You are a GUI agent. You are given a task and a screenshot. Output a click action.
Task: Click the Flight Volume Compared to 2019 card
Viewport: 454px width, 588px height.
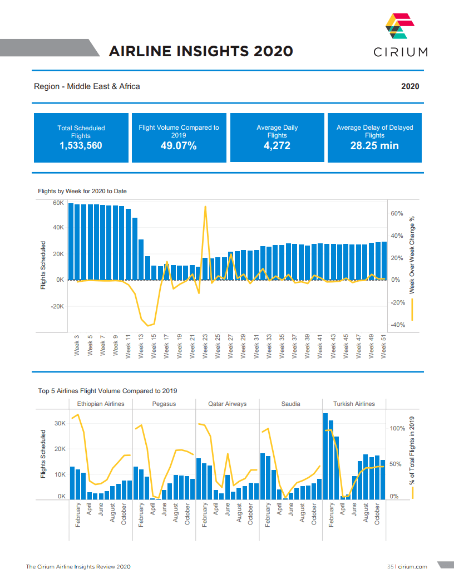pos(179,138)
